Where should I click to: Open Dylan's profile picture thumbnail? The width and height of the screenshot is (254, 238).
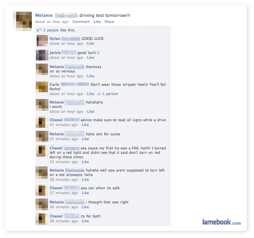point(42,41)
